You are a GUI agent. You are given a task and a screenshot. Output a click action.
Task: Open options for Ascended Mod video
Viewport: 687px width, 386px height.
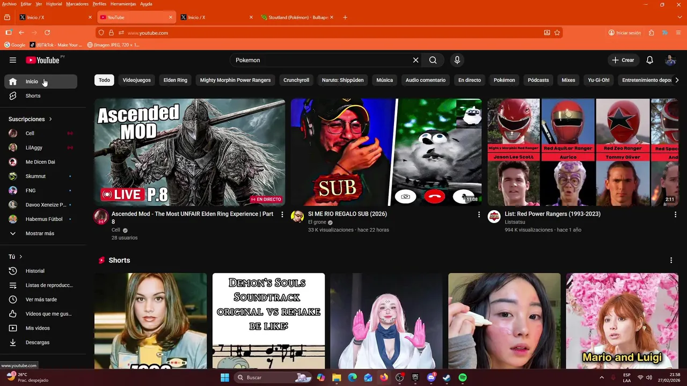(282, 214)
